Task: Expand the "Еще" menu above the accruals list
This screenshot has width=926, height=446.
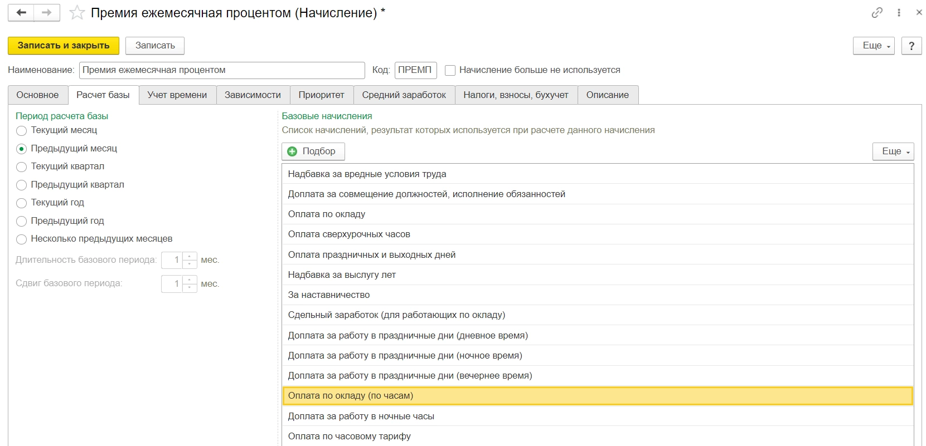Action: click(893, 151)
